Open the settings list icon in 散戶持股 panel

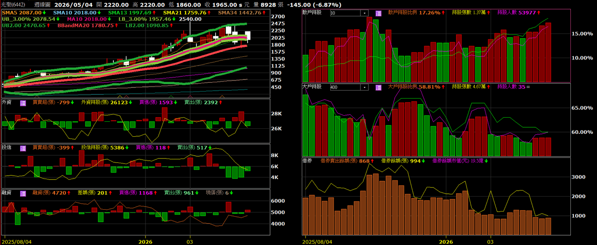coord(378,13)
